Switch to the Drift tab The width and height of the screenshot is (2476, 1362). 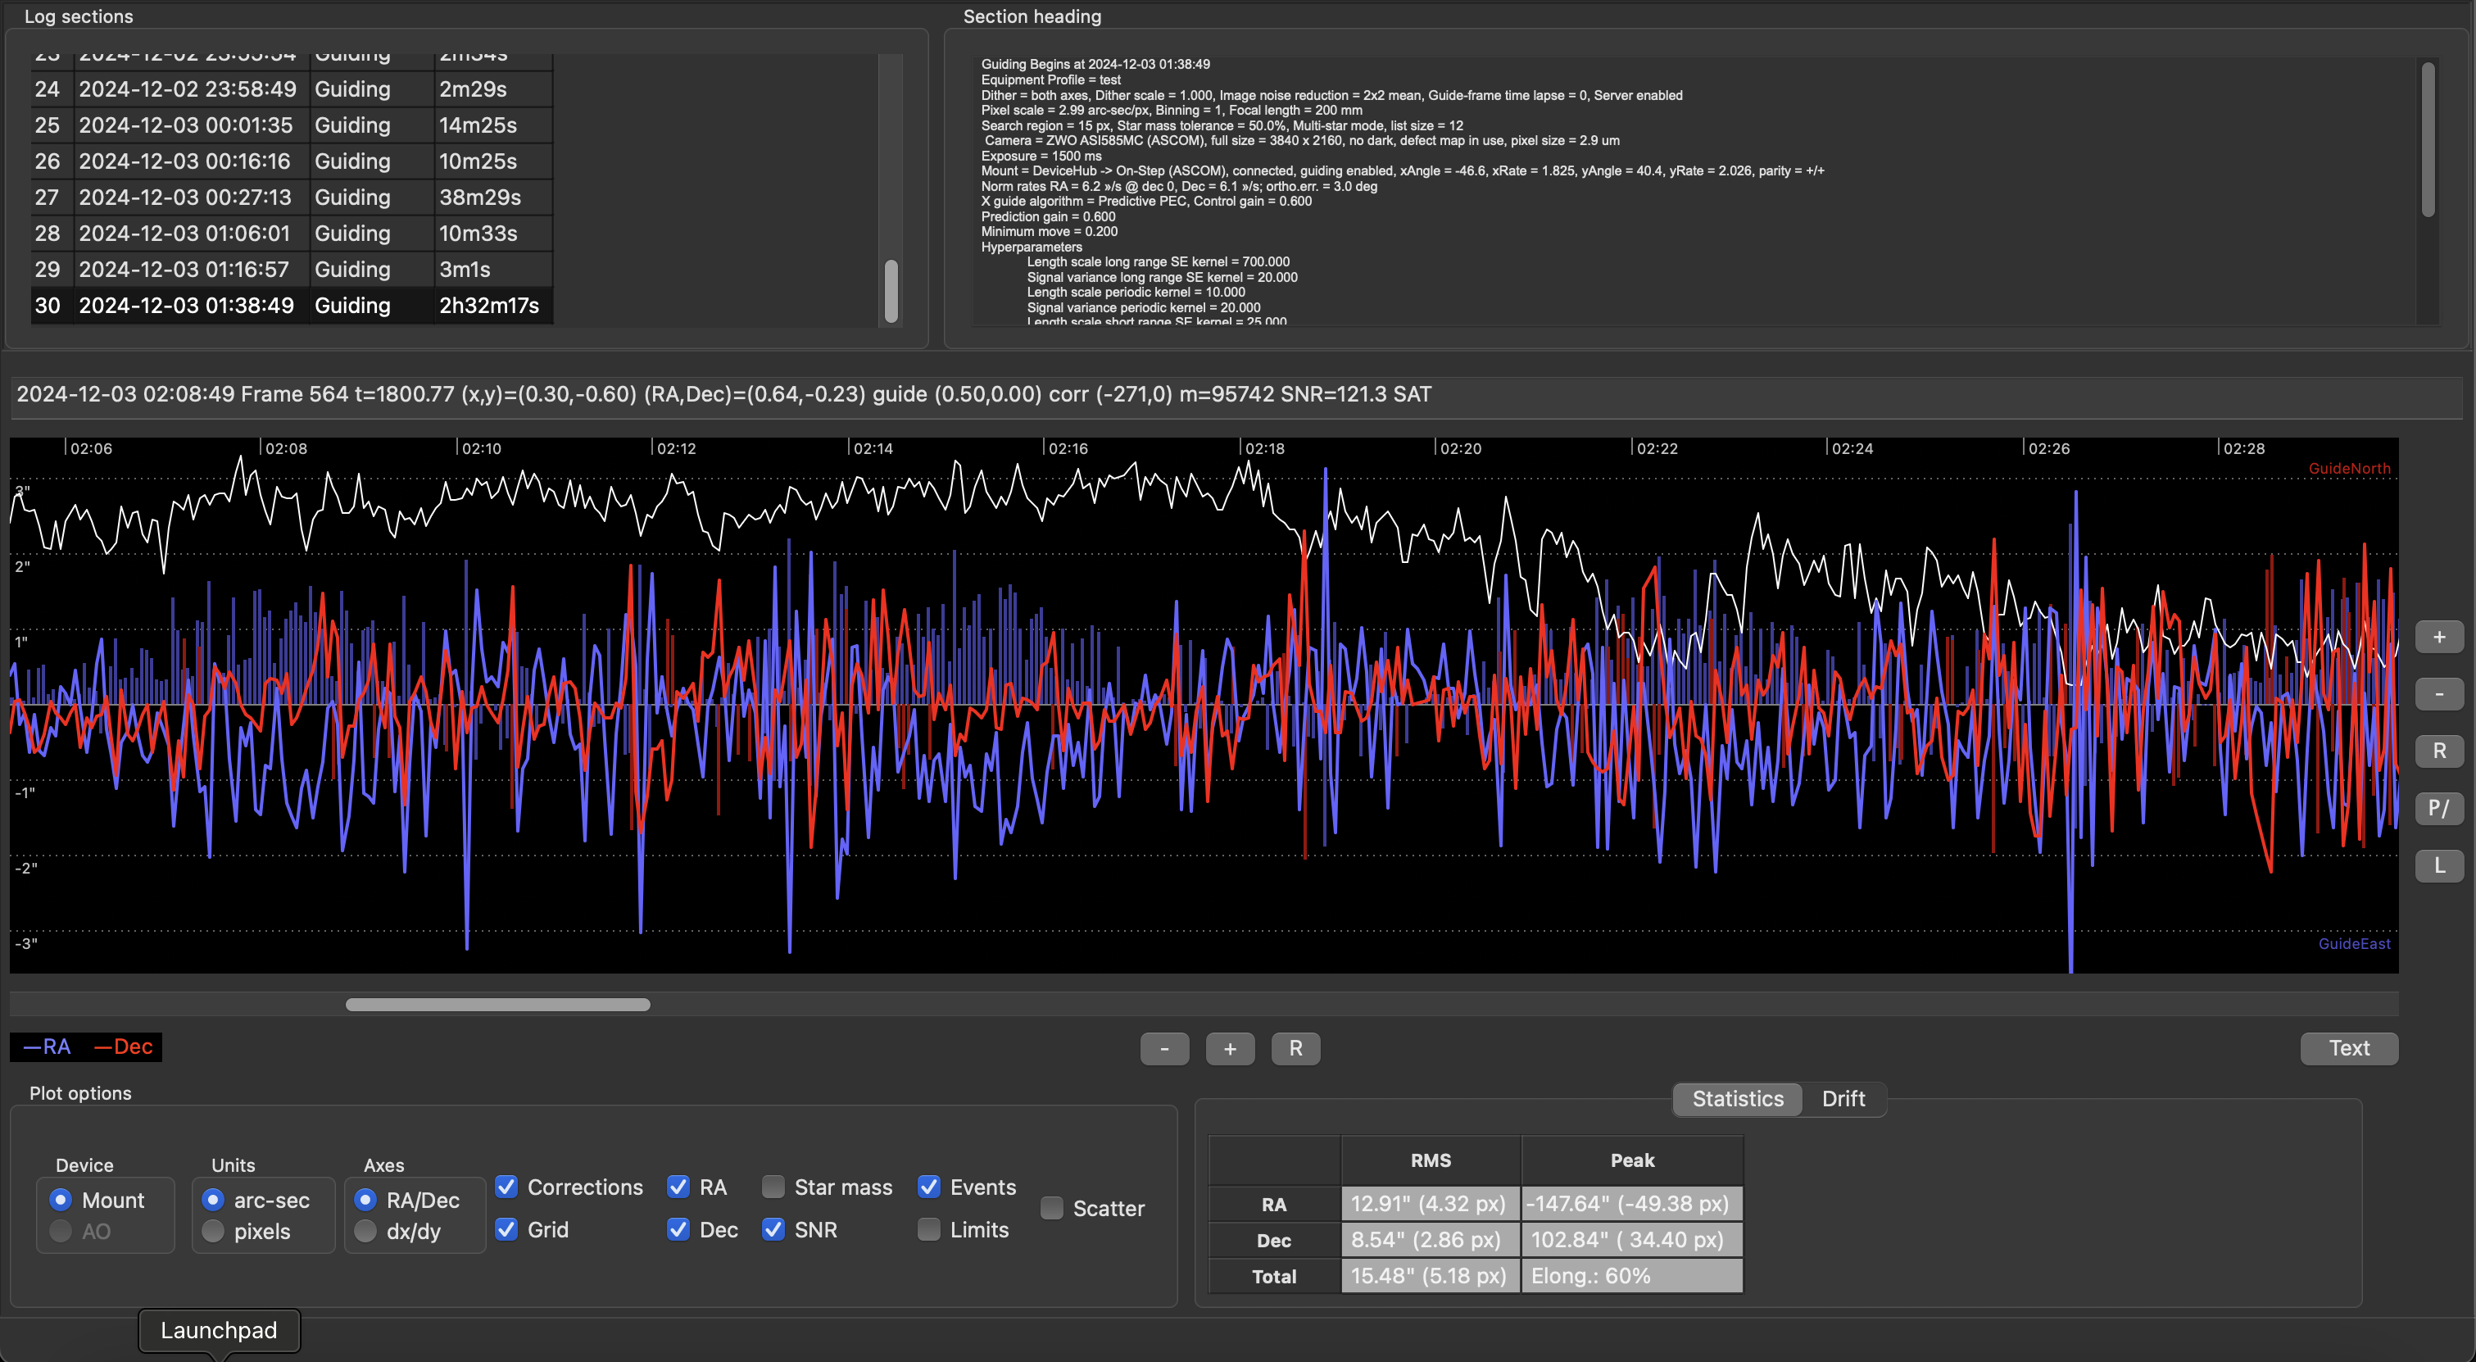(1843, 1099)
